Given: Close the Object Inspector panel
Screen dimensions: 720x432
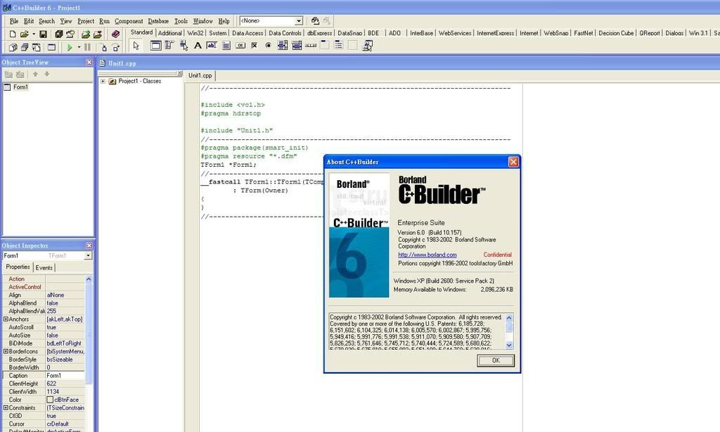Looking at the screenshot, I should pos(89,246).
